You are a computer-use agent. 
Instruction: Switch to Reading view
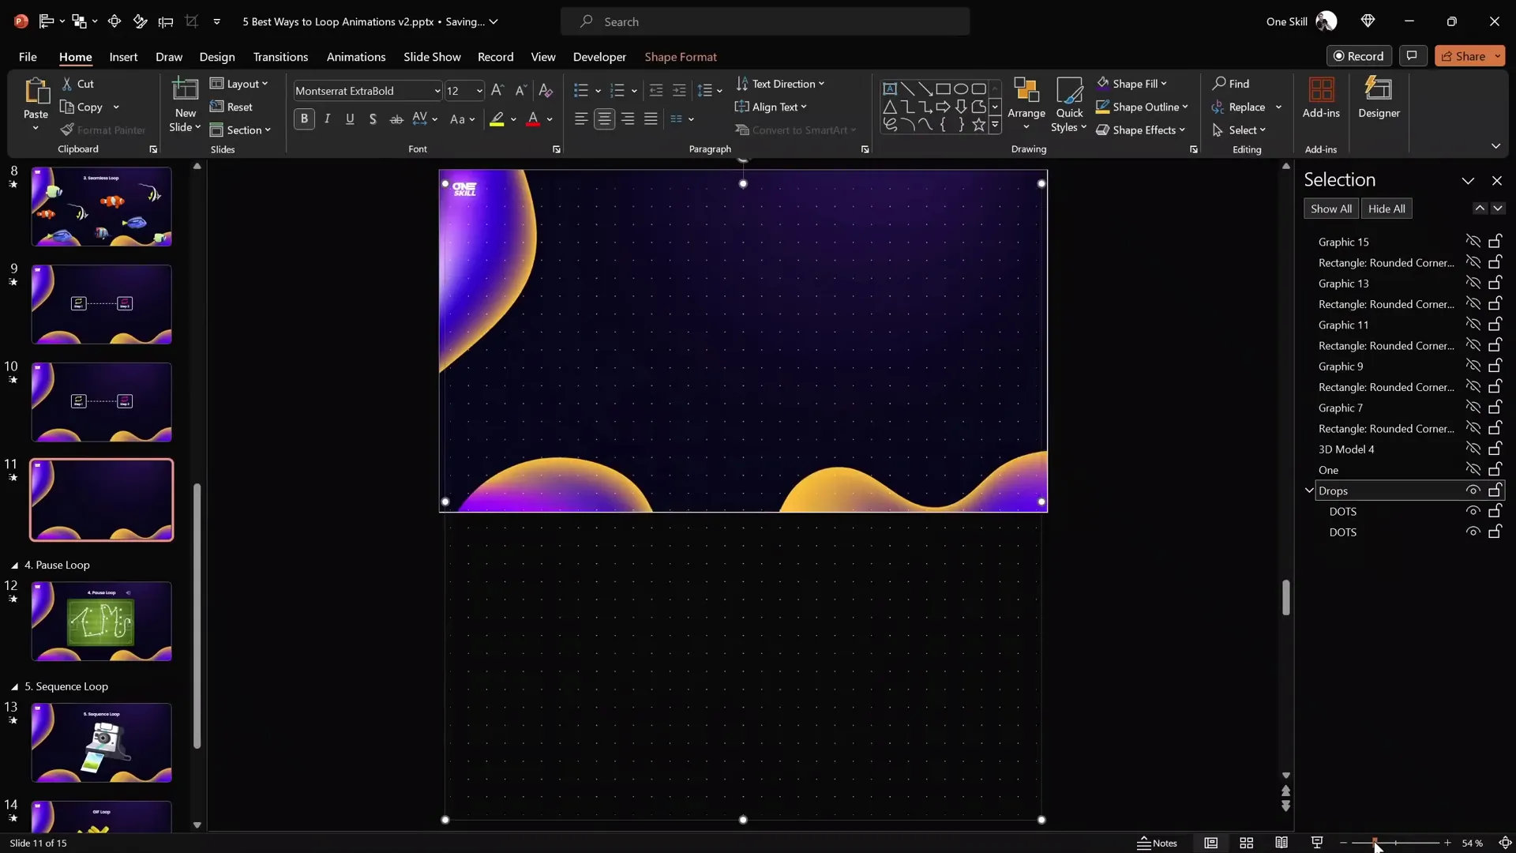[x=1281, y=843]
